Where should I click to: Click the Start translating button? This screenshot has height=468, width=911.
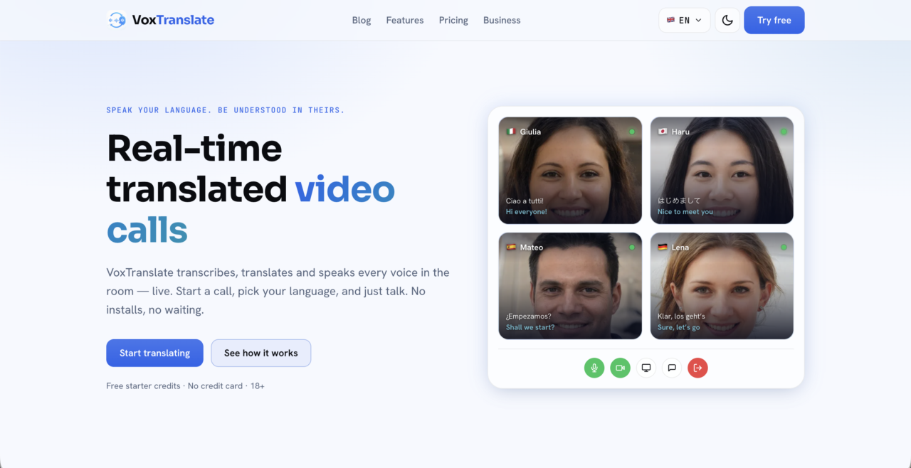click(x=154, y=353)
